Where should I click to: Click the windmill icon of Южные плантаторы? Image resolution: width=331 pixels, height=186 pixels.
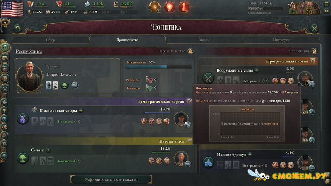tap(23, 119)
